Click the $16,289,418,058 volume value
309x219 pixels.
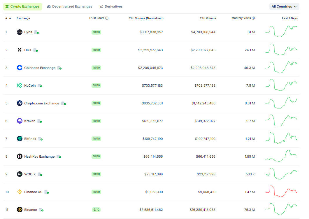pyautogui.click(x=203, y=210)
